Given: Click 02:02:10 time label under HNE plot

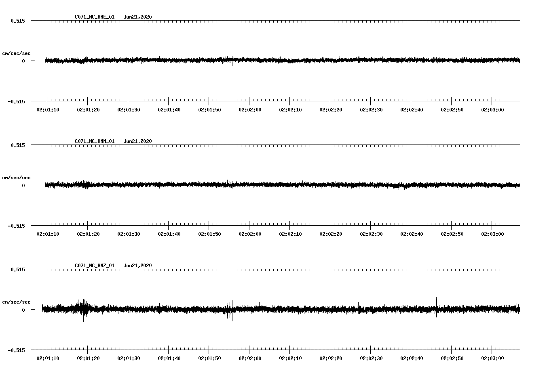Looking at the screenshot, I should [x=290, y=110].
